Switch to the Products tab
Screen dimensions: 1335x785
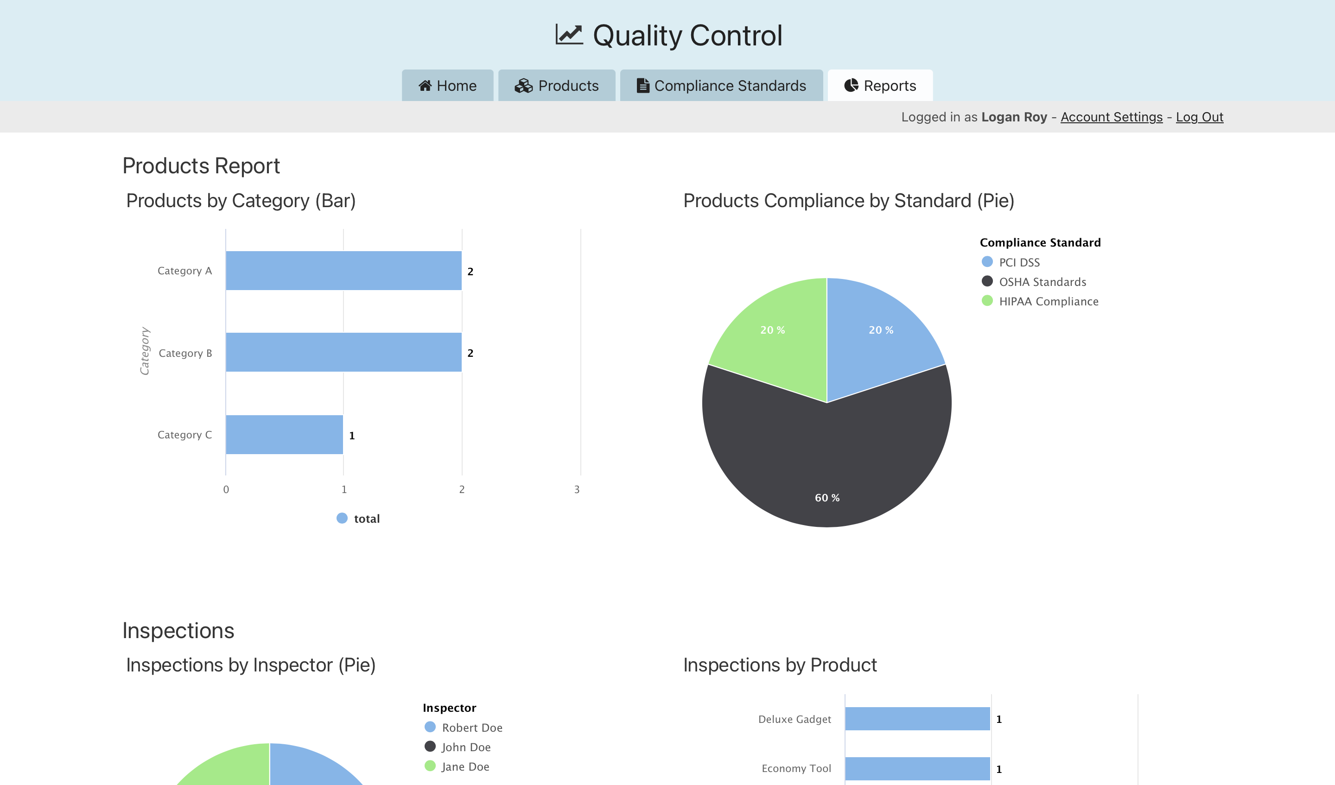(557, 85)
